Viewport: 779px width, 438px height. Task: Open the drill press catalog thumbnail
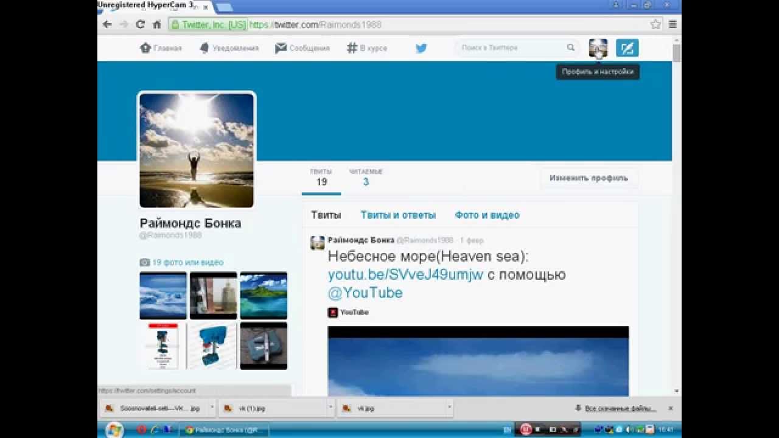[163, 346]
